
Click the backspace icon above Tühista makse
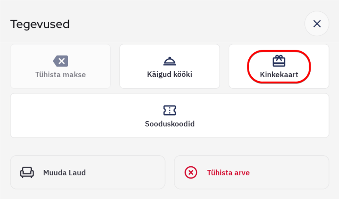60,61
